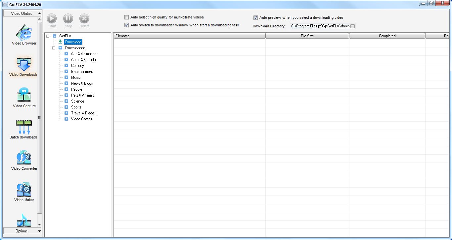Viewport: 452px width, 240px height.
Task: Sort list by File Size column header
Action: click(x=307, y=36)
